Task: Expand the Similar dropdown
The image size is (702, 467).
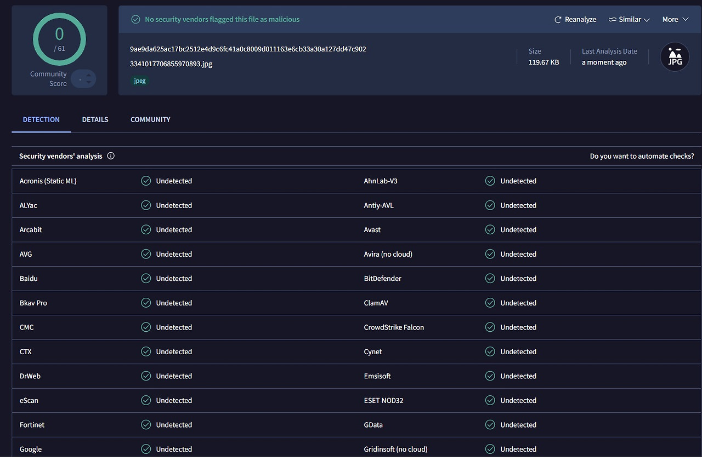Action: point(629,19)
